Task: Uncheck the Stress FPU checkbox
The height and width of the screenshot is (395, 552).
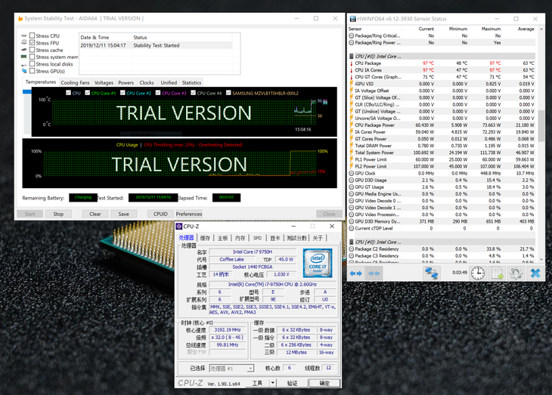Action: (x=32, y=42)
